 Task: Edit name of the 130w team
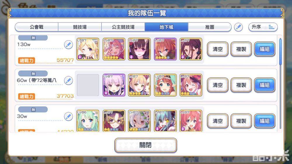tap(68, 45)
